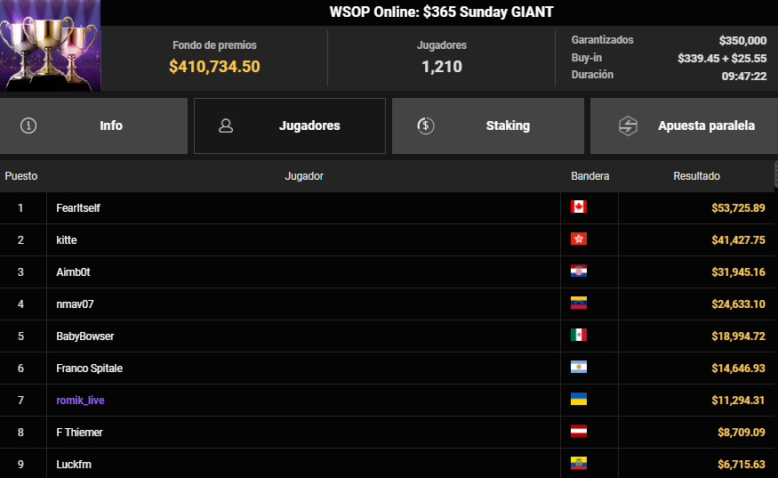Click the Apuesta paralela hexagon icon

click(x=629, y=126)
